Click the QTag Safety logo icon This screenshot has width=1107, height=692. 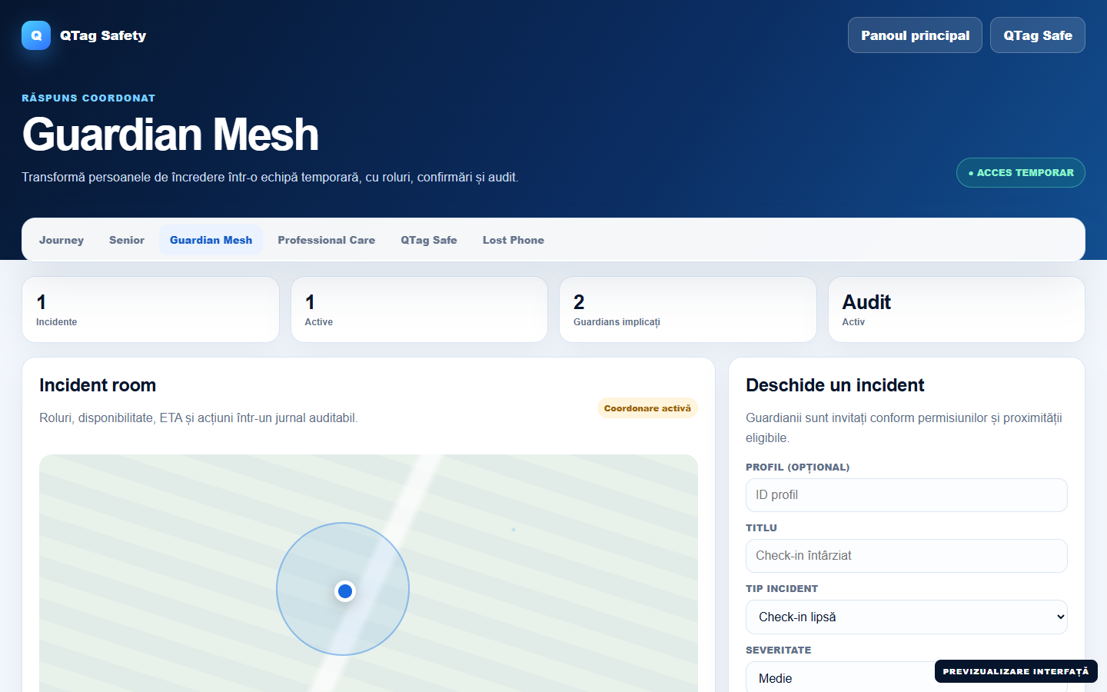(x=36, y=35)
